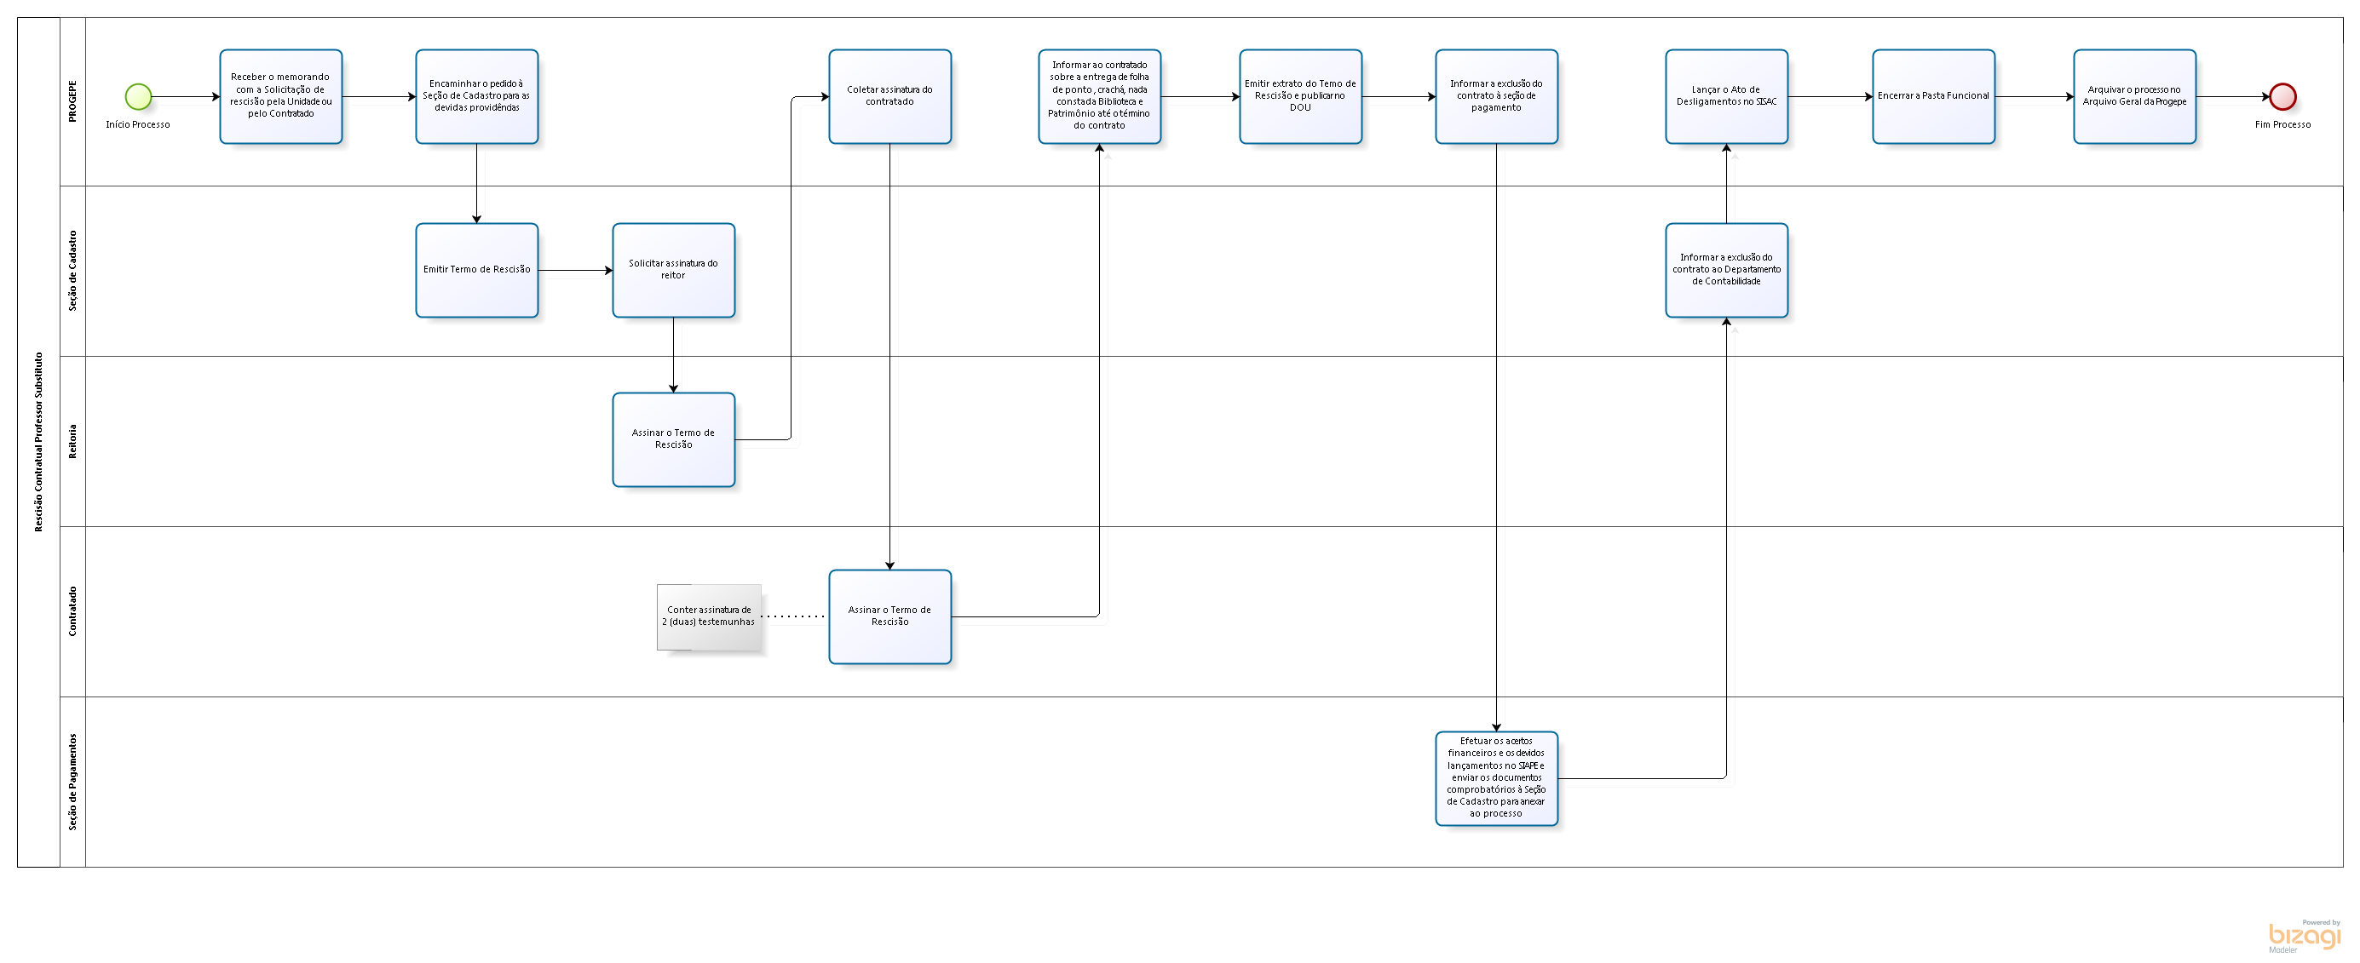Click the Bizagi Modeler logo
Viewport: 2360px width, 963px height.
(x=2303, y=936)
